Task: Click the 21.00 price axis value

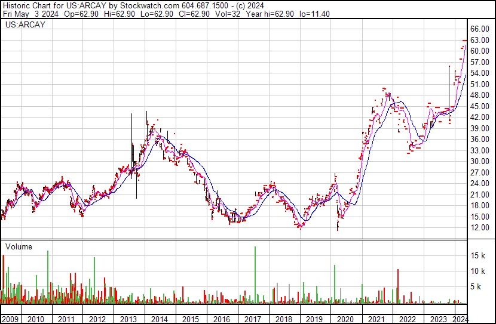Action: 479,195
